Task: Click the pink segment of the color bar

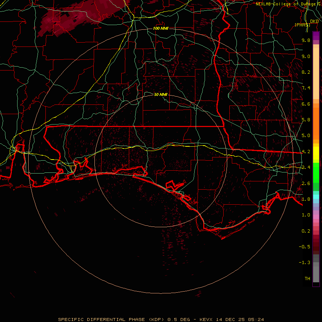Action: click(316, 217)
